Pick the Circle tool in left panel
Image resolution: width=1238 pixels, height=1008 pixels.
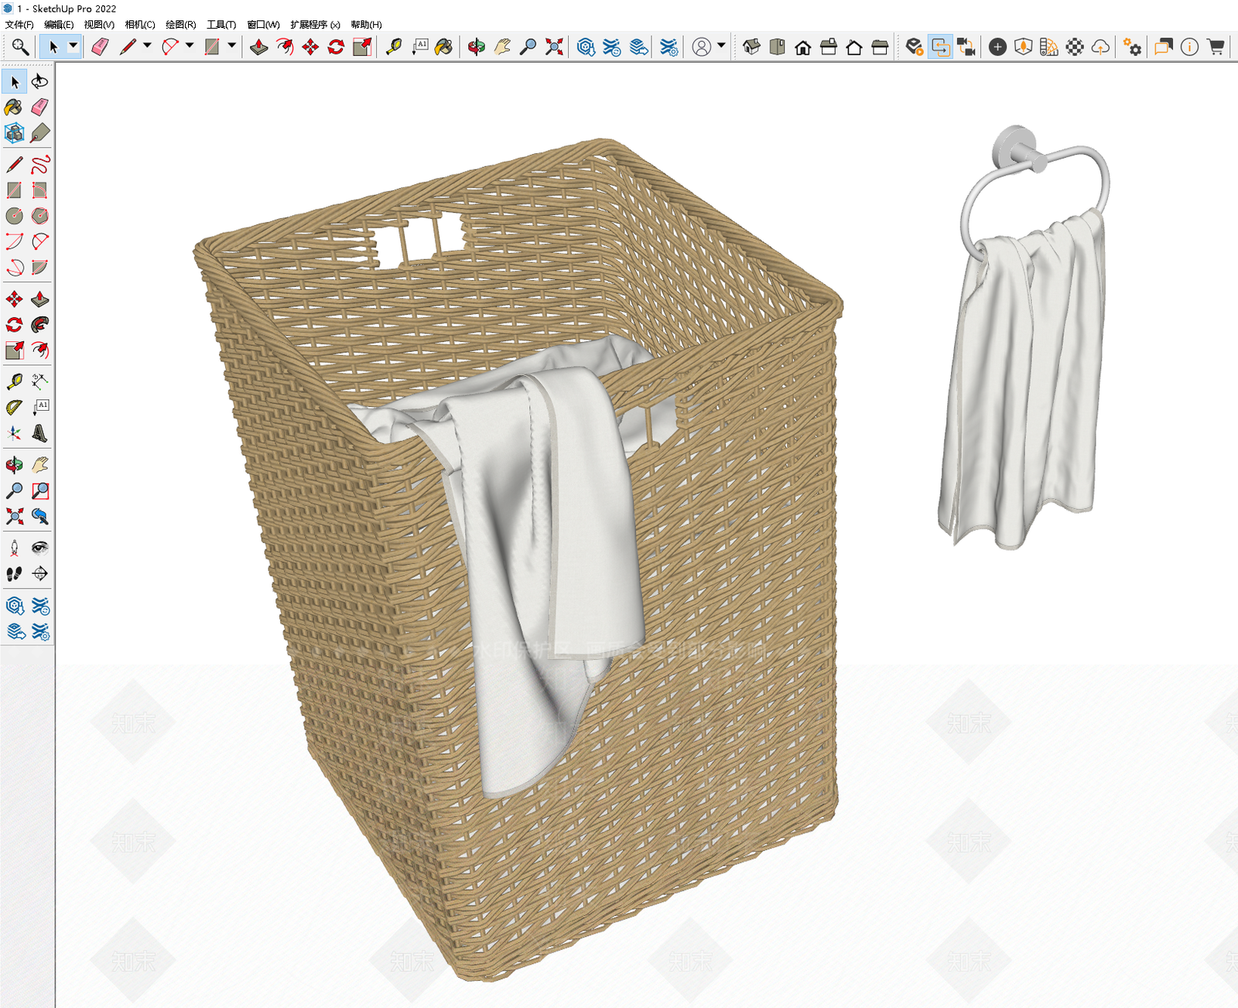(14, 216)
